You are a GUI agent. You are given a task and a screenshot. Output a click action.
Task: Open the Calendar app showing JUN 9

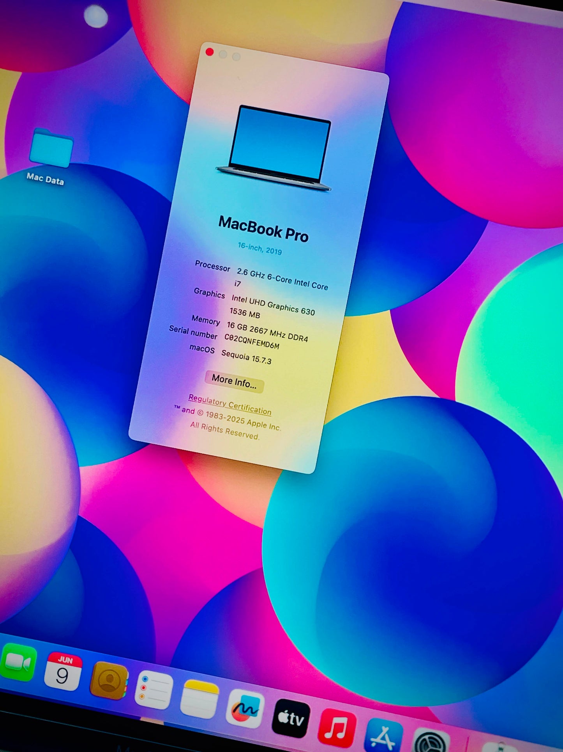coord(63,671)
